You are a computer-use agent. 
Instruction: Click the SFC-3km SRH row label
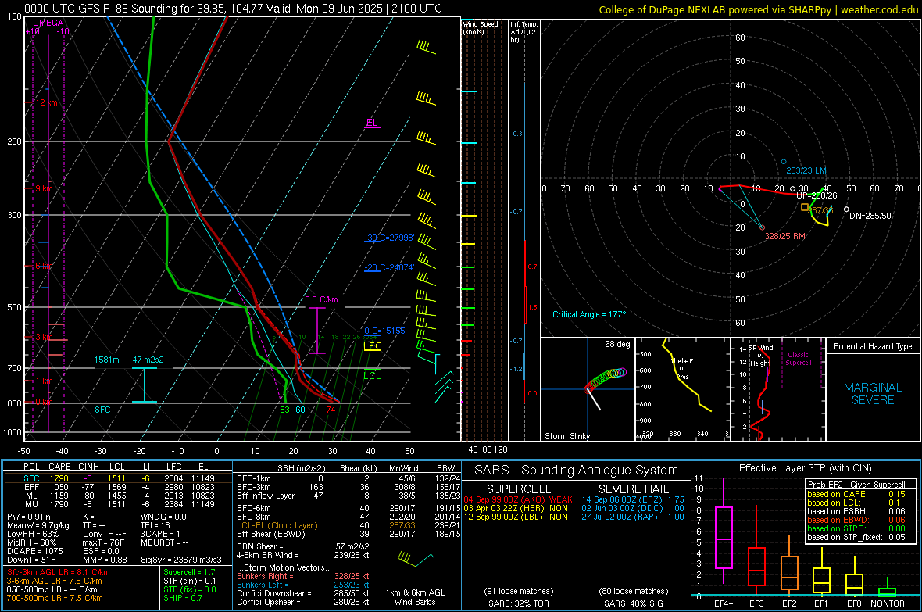point(254,487)
